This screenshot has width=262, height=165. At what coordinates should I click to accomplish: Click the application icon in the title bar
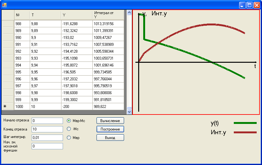click(x=4, y=5)
